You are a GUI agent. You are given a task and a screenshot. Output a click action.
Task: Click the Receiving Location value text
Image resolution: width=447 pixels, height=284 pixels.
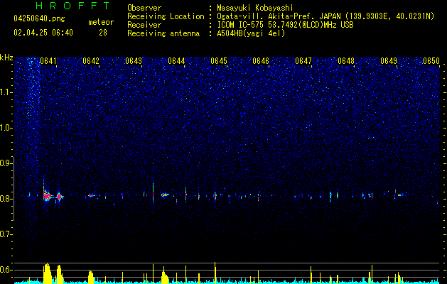click(x=325, y=16)
